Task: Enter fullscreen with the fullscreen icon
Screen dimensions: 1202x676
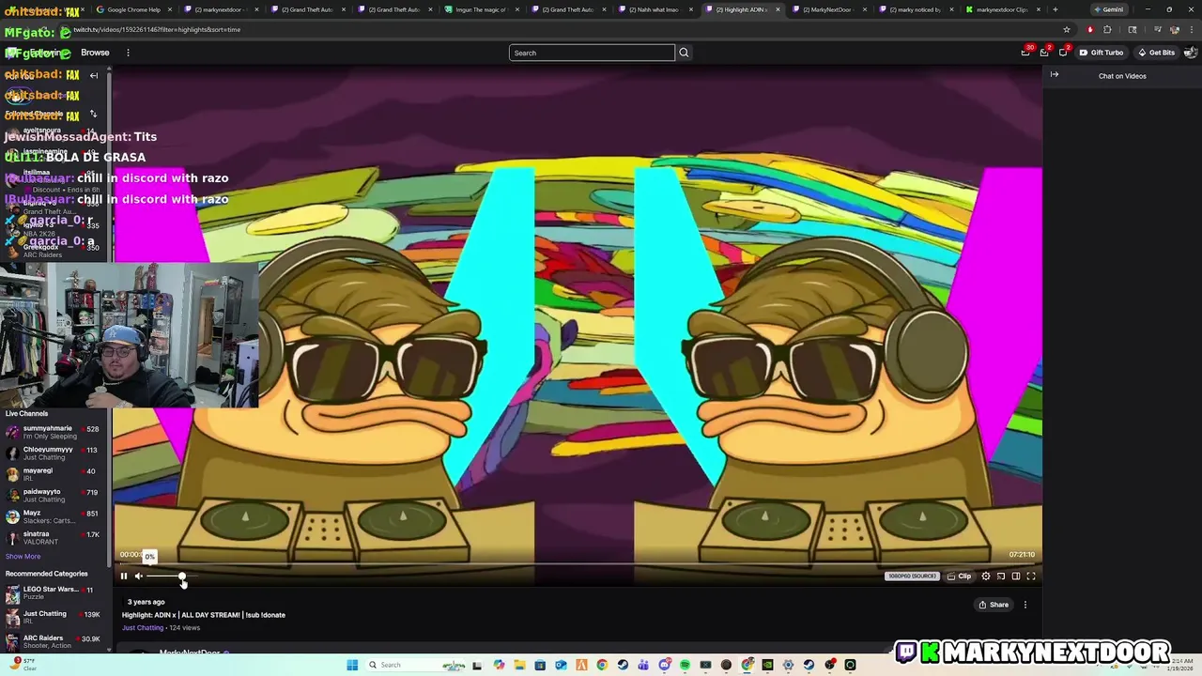Action: [1031, 576]
